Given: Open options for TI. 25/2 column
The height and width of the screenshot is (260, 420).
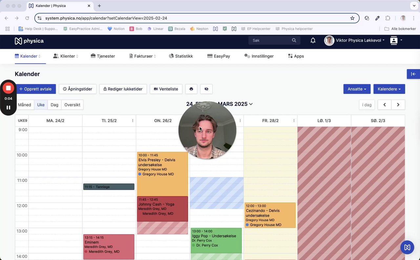Looking at the screenshot, I should [x=133, y=121].
